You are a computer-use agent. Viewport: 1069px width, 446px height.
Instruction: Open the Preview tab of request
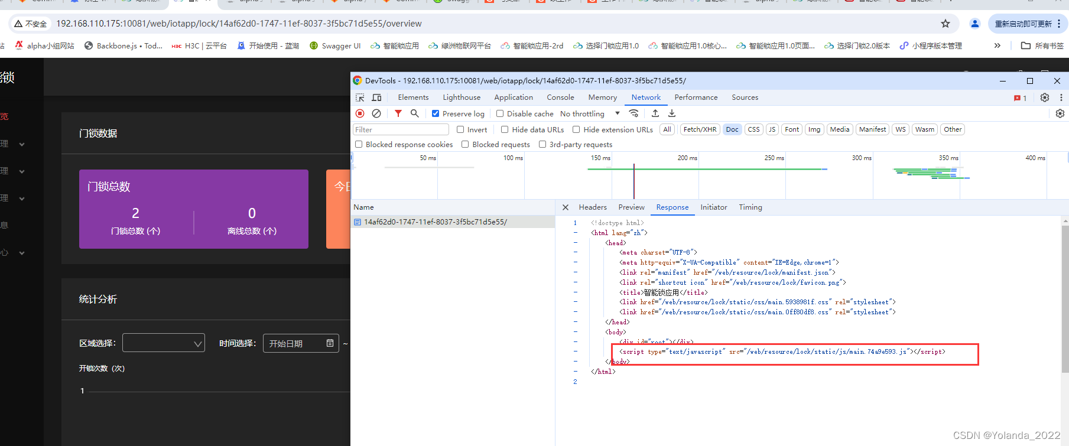click(x=631, y=207)
